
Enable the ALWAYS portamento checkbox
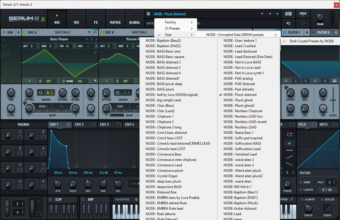tap(302, 199)
